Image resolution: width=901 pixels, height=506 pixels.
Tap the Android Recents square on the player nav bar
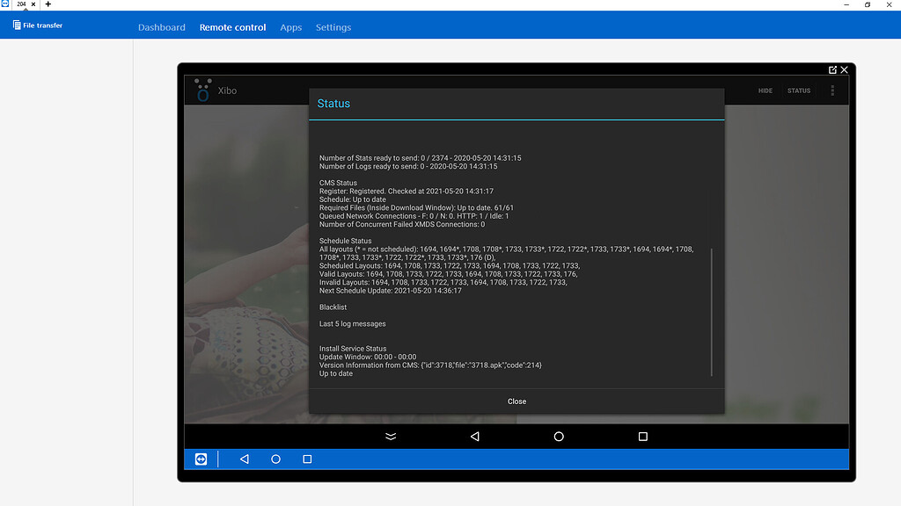coord(642,437)
